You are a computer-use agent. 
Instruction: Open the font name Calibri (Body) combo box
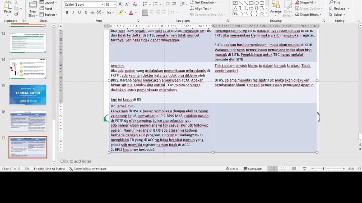point(84,5)
